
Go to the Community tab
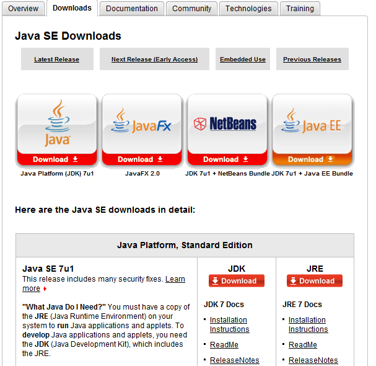point(191,9)
